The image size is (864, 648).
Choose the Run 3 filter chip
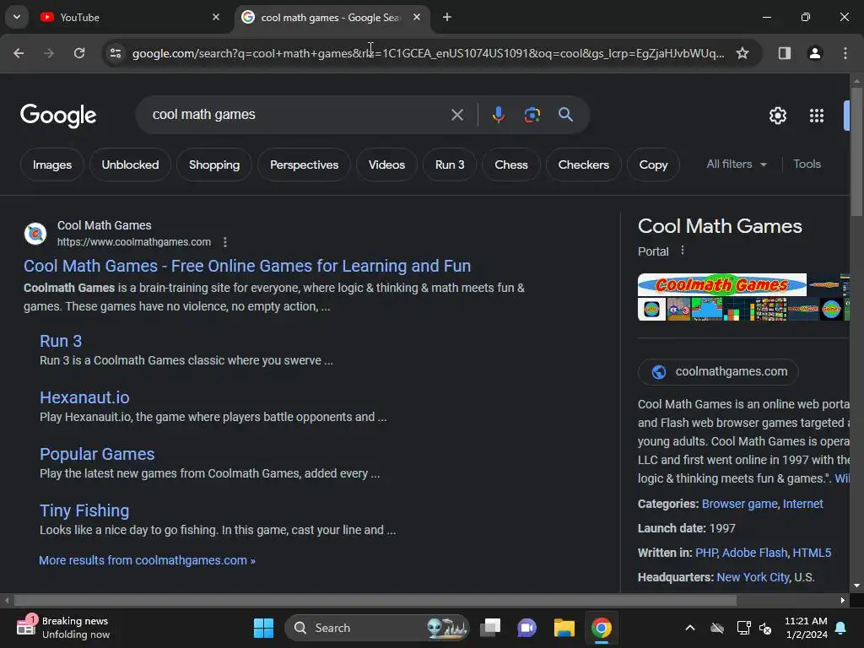(x=450, y=165)
